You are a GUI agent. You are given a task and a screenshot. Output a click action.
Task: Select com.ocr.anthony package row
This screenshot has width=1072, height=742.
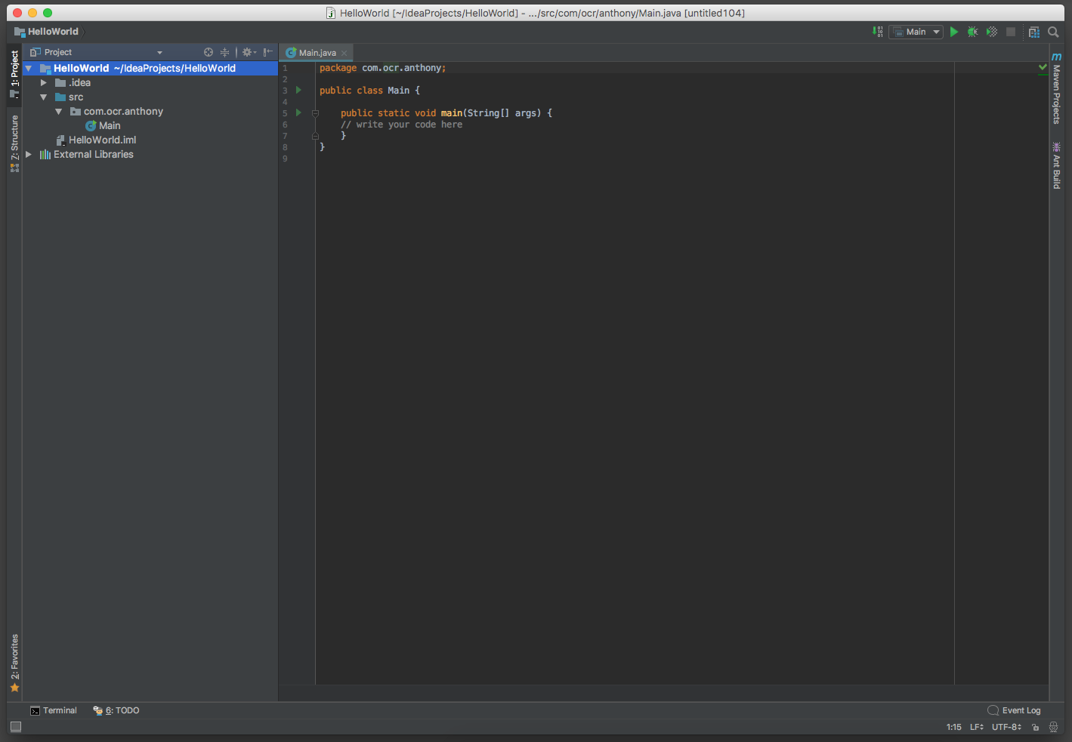click(x=150, y=111)
